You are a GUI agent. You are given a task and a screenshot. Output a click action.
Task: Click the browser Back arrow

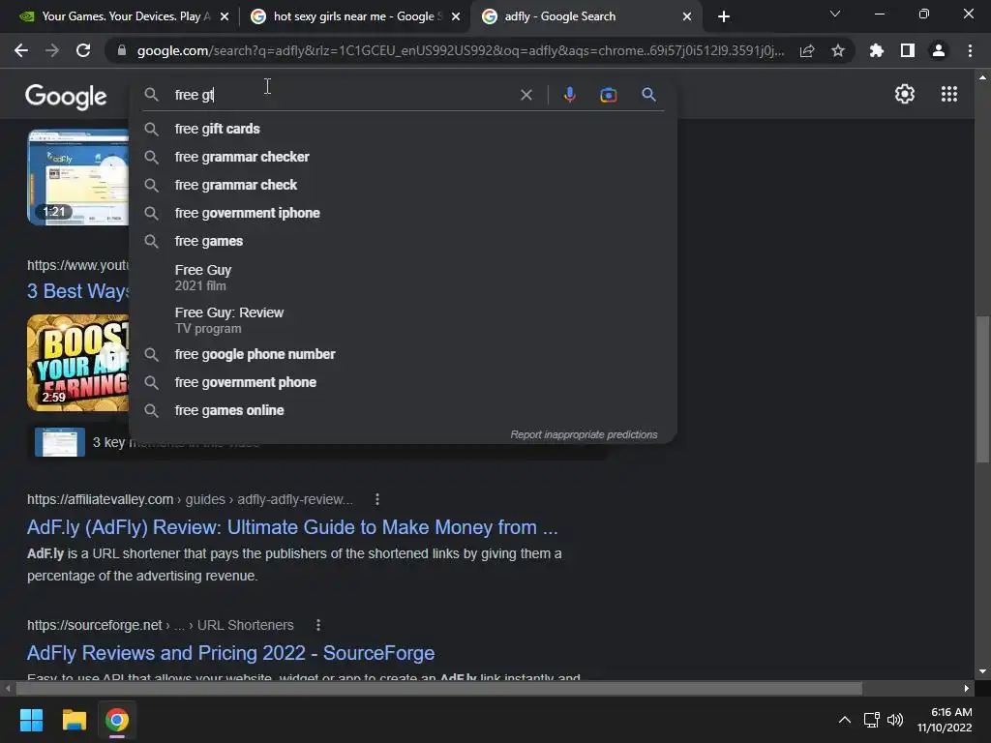point(21,50)
